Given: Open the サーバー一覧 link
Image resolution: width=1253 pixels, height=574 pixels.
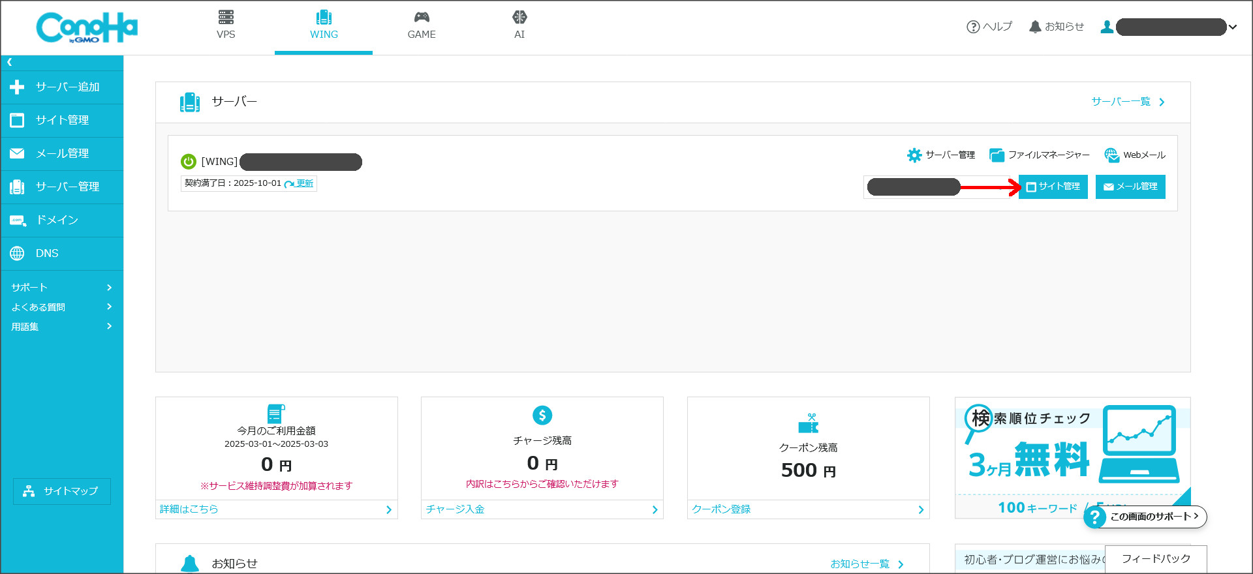Looking at the screenshot, I should (1127, 102).
